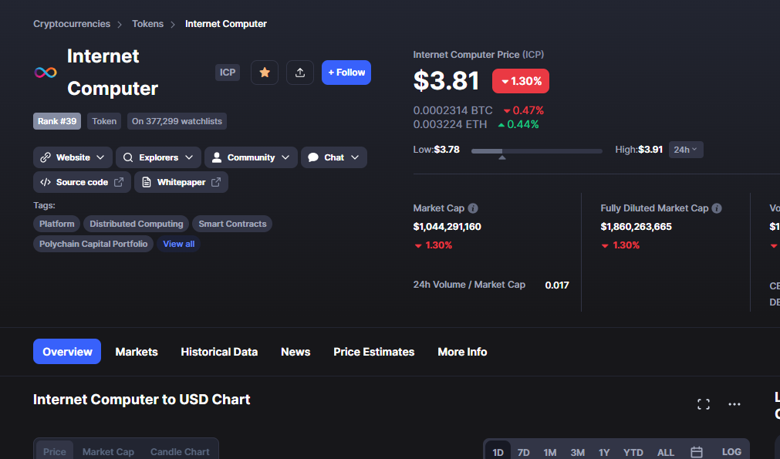Select the Platform tag
Image resolution: width=780 pixels, height=459 pixels.
pyautogui.click(x=57, y=224)
